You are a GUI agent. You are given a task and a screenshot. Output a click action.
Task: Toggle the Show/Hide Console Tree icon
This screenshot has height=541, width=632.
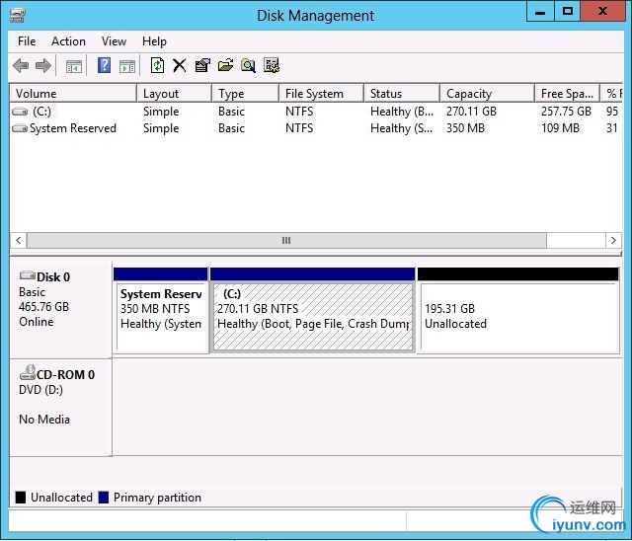point(74,66)
